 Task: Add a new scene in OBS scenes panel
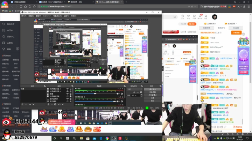click(22, 104)
